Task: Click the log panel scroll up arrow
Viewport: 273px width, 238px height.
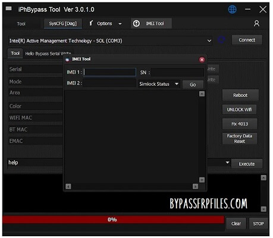Action: pyautogui.click(x=263, y=178)
